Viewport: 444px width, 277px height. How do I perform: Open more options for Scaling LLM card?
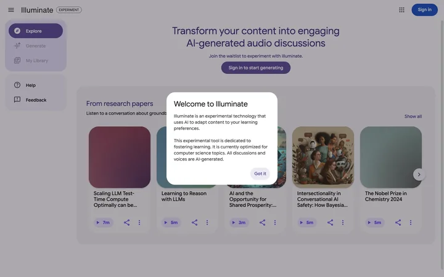tap(139, 222)
